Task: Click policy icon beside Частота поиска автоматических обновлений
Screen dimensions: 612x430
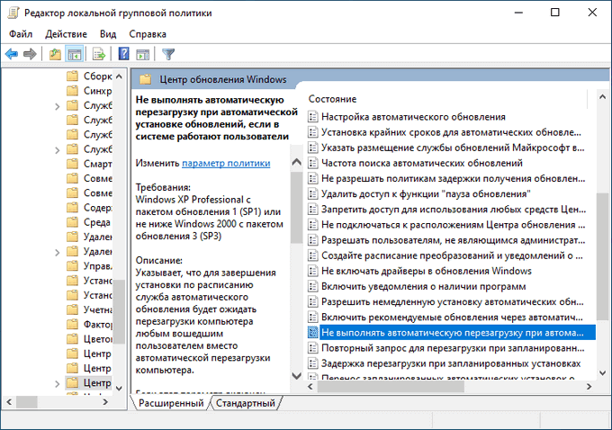Action: pyautogui.click(x=312, y=163)
